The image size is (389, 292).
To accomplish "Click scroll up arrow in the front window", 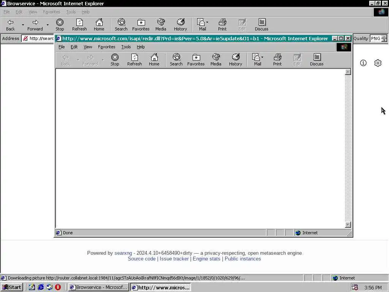I will [x=348, y=72].
